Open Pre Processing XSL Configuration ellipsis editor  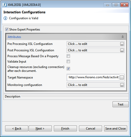tap(122, 44)
